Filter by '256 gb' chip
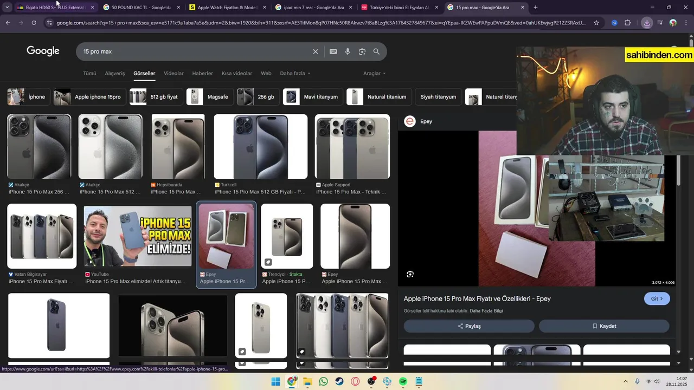Screen dimensions: 694x390 (258, 97)
